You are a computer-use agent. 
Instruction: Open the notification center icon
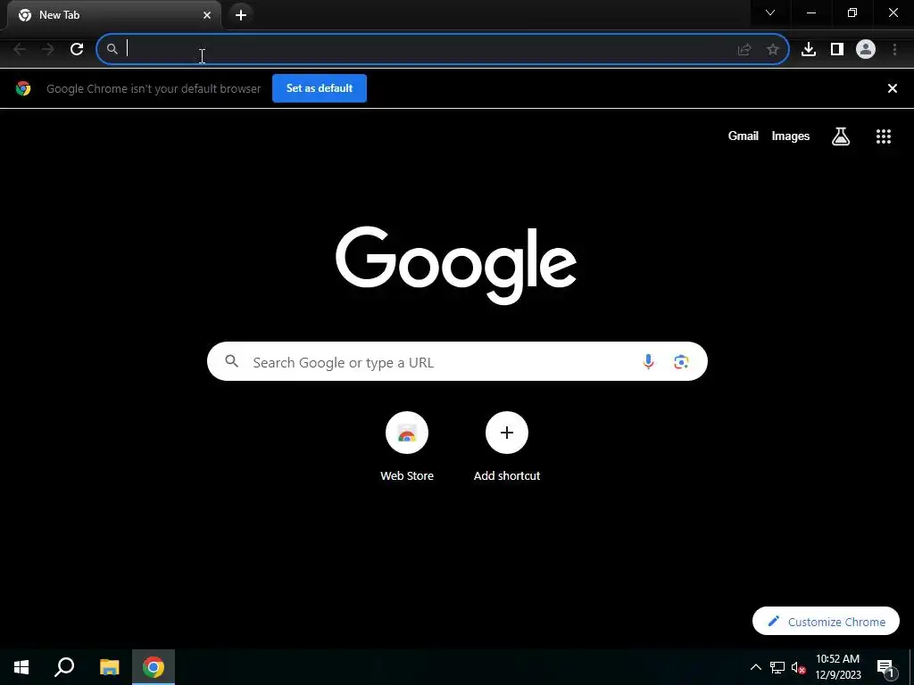(885, 668)
